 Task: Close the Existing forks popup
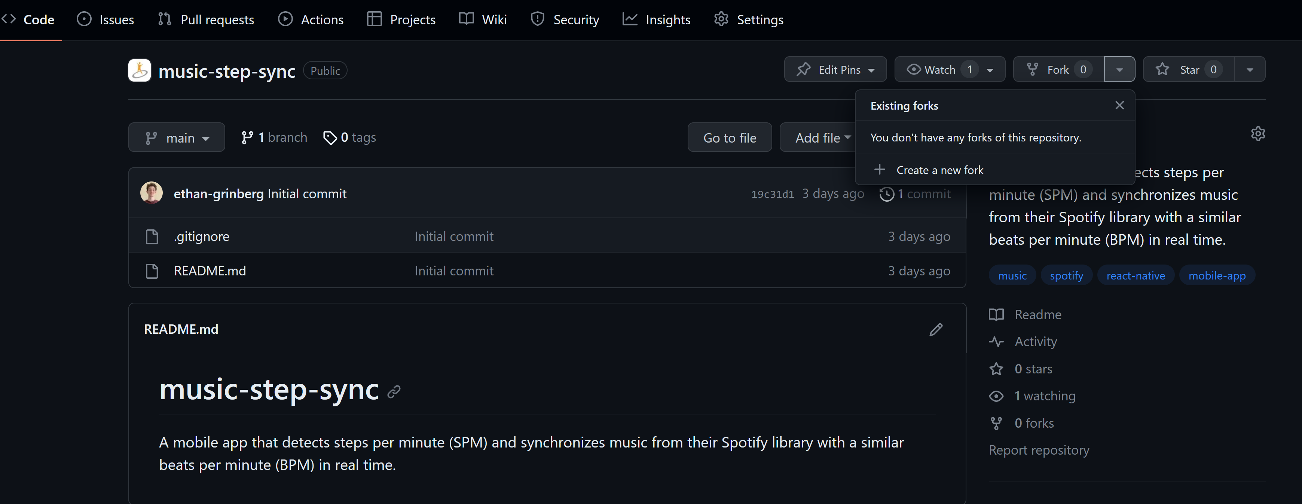1119,105
